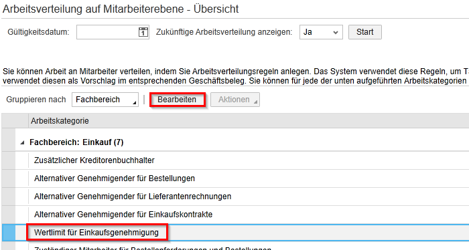
Task: Open the calendar picker for Gültigkeitsdatum
Action: coord(143,32)
